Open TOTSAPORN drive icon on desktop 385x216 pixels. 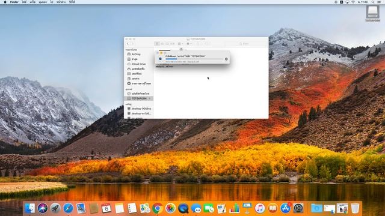(x=373, y=13)
